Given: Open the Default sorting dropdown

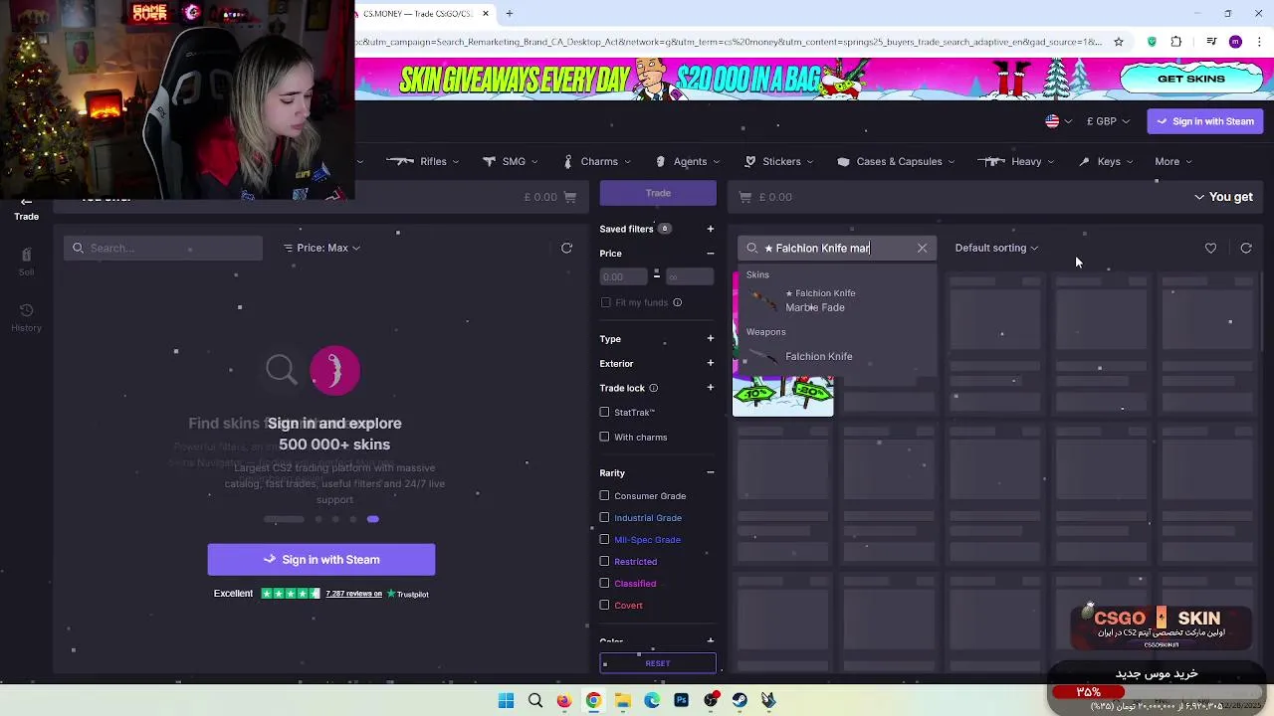Looking at the screenshot, I should point(996,248).
